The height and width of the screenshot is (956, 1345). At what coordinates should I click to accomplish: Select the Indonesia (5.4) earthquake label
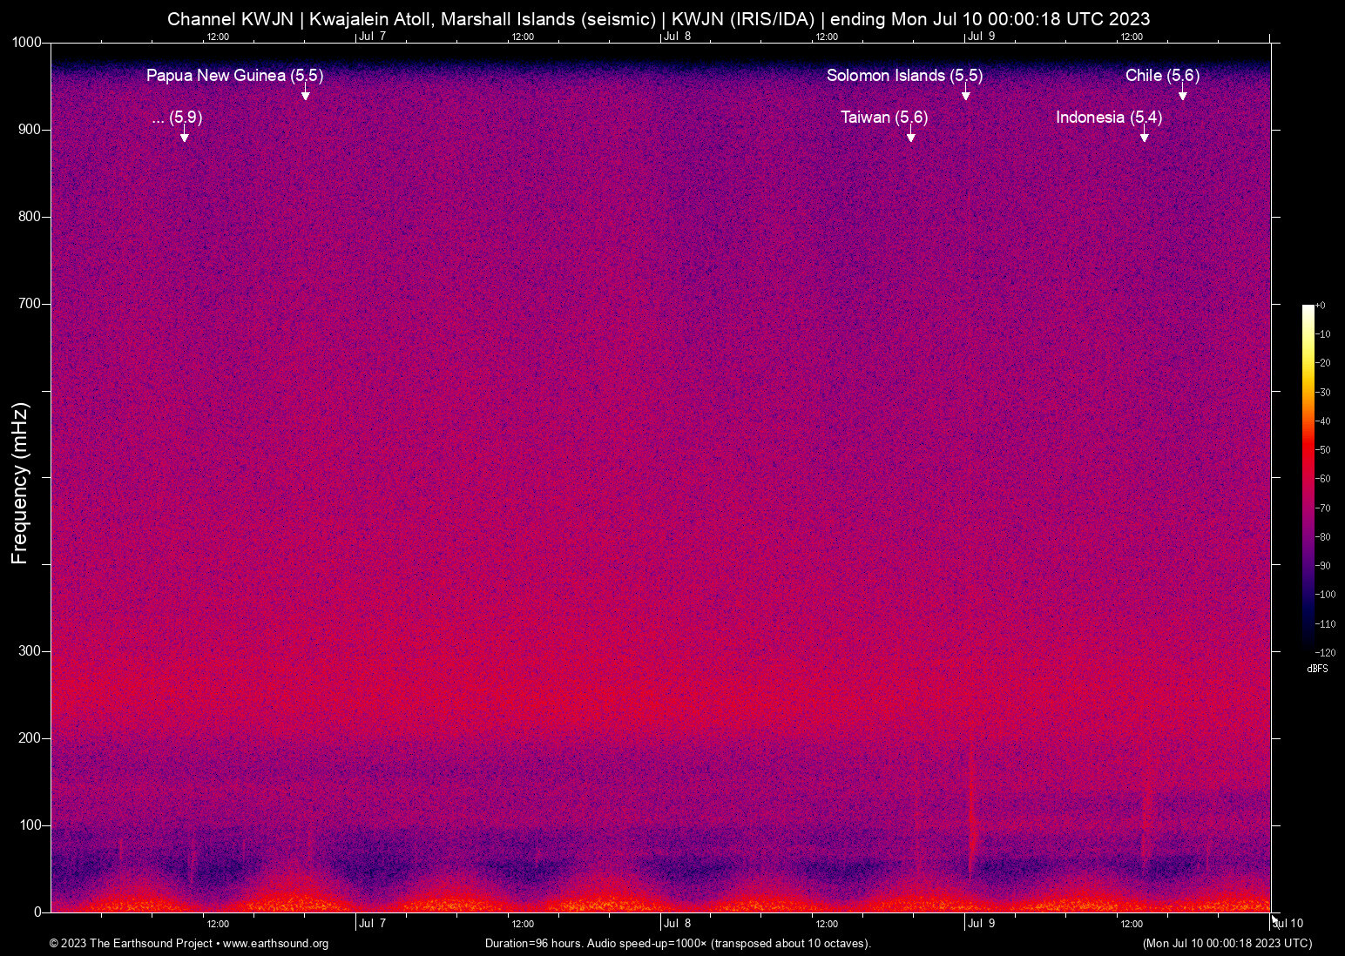coord(1108,118)
